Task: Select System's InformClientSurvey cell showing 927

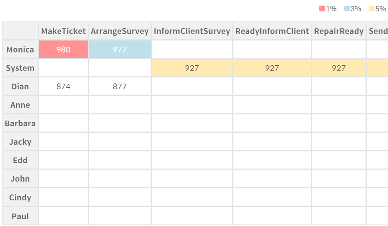Action: click(192, 68)
